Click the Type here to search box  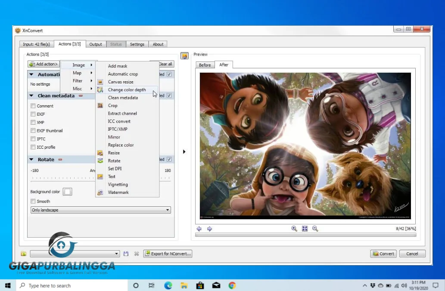pyautogui.click(x=72, y=285)
